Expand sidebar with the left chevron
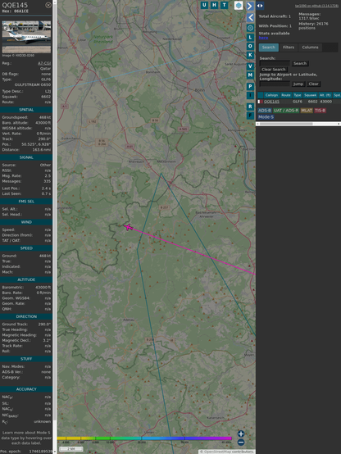 [x=250, y=17]
